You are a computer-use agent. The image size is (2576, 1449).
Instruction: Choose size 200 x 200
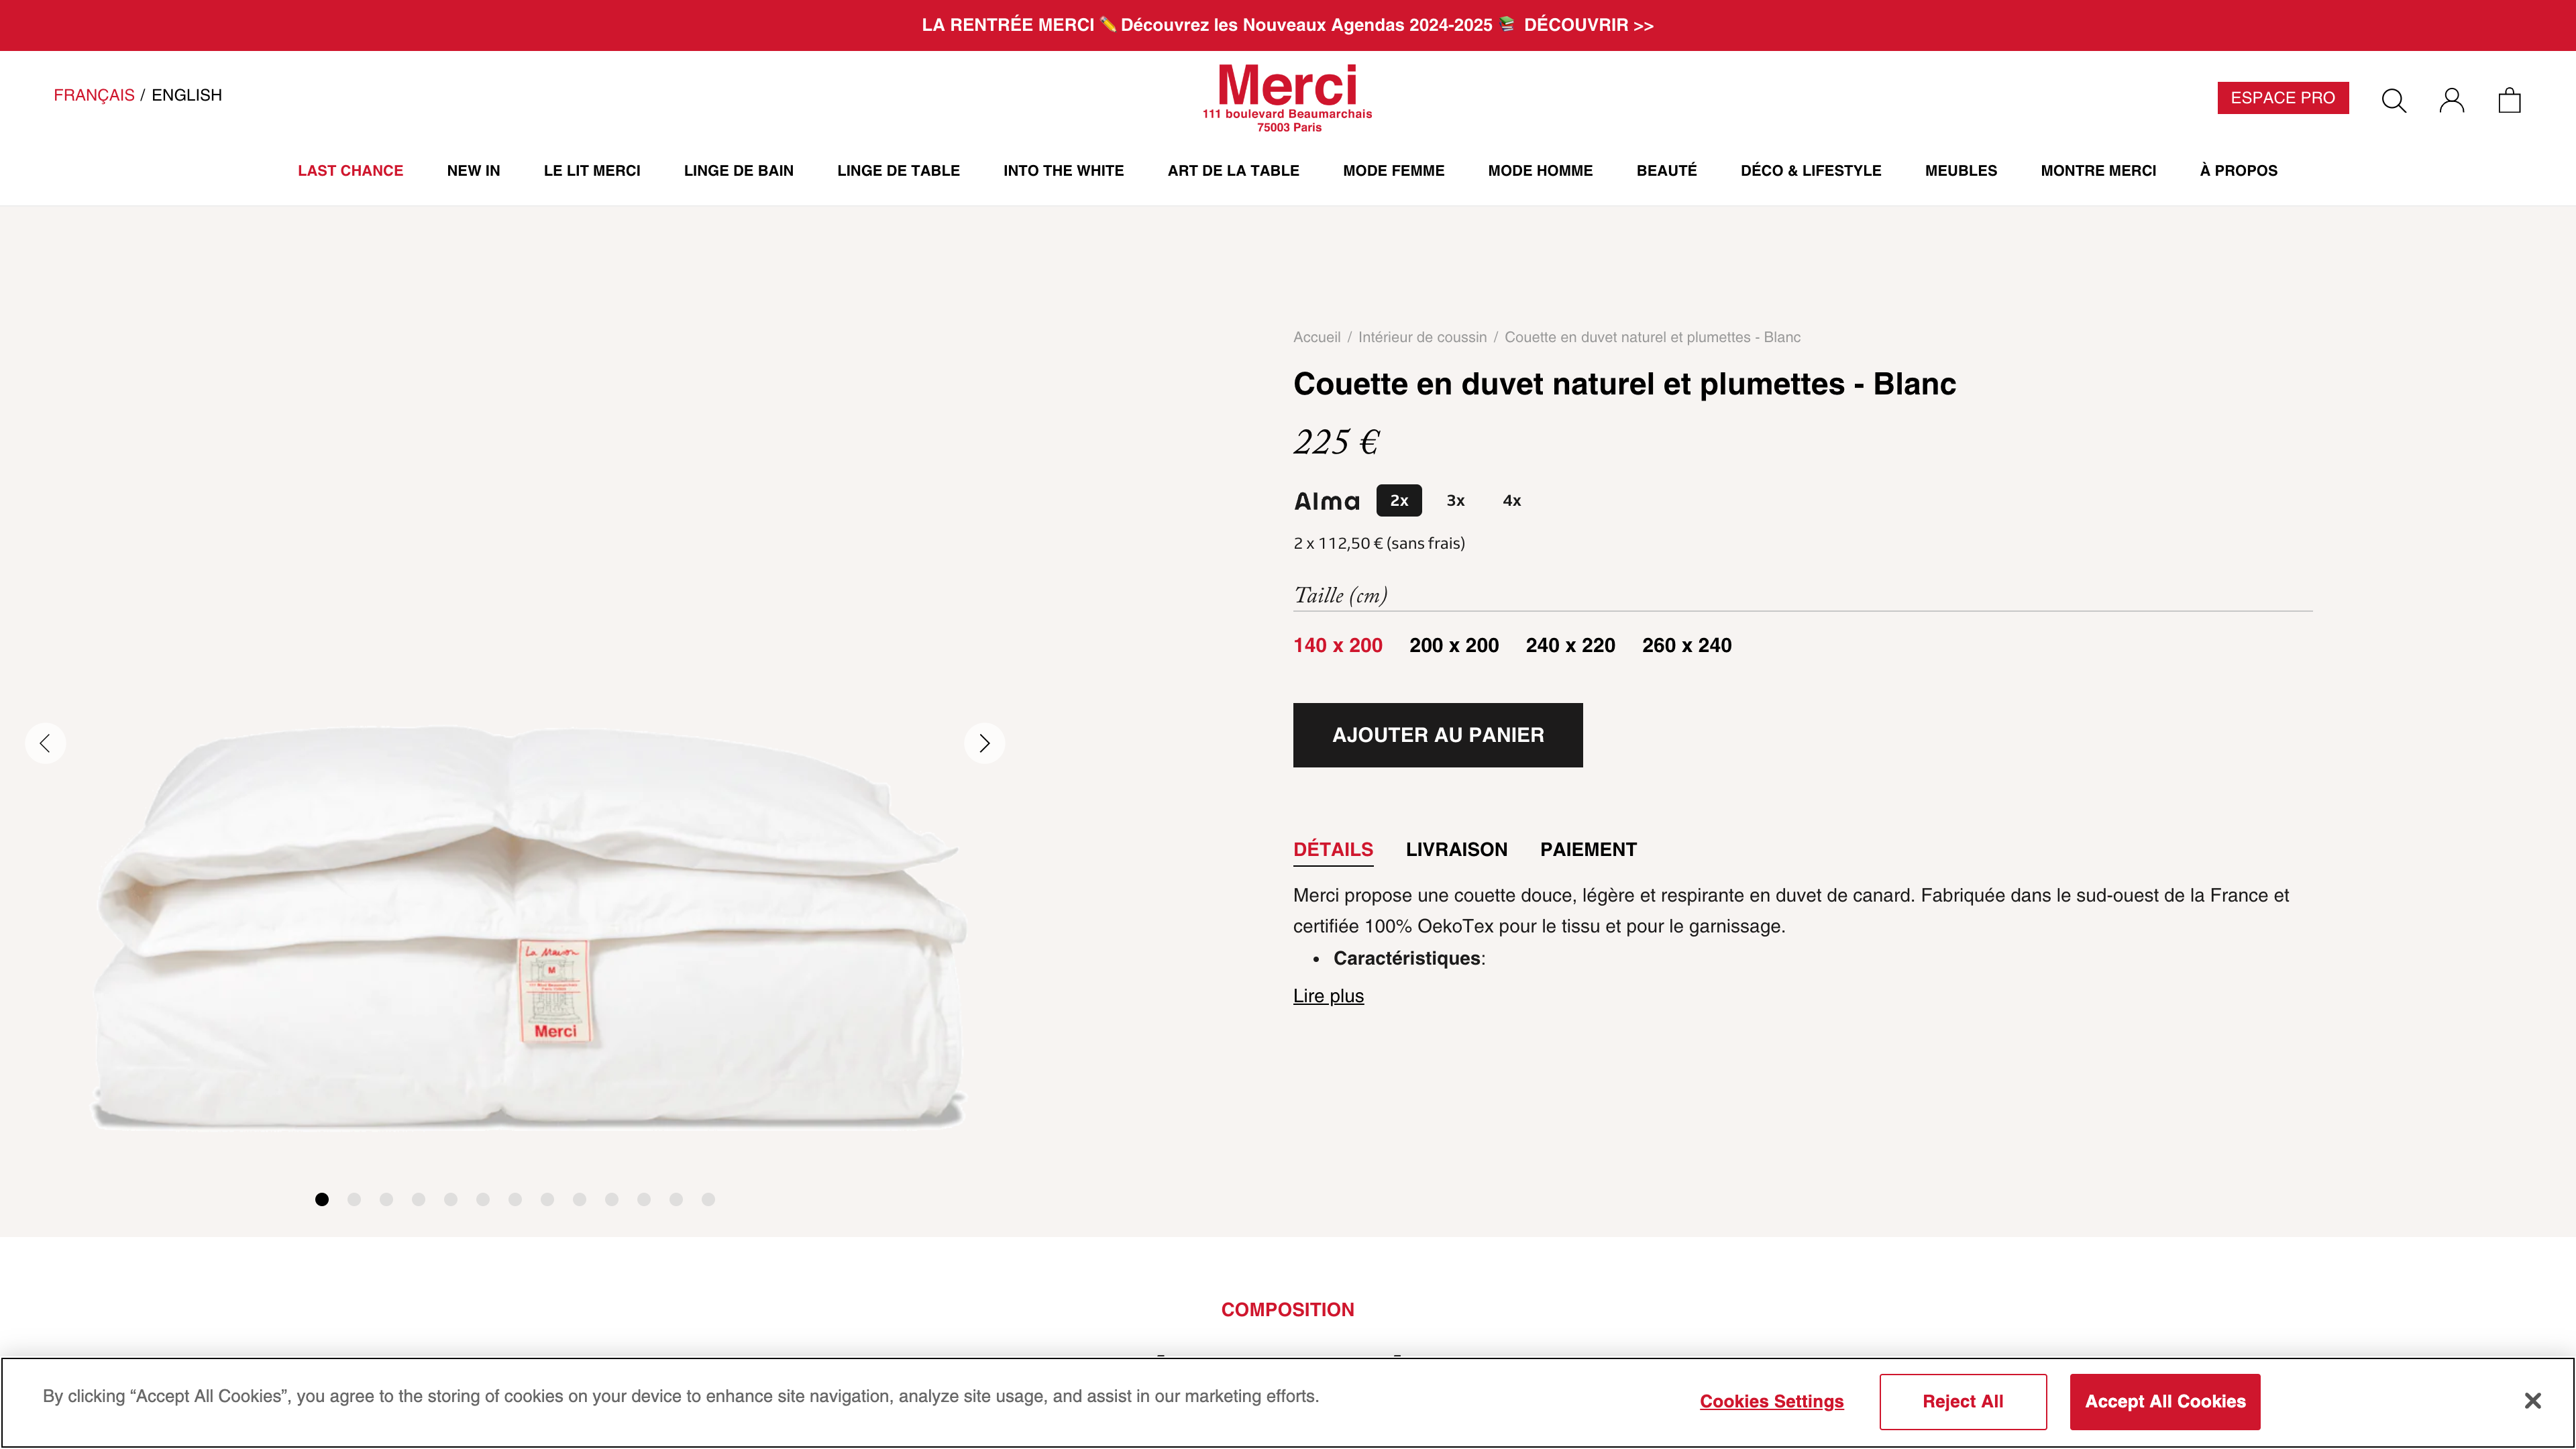[1453, 645]
